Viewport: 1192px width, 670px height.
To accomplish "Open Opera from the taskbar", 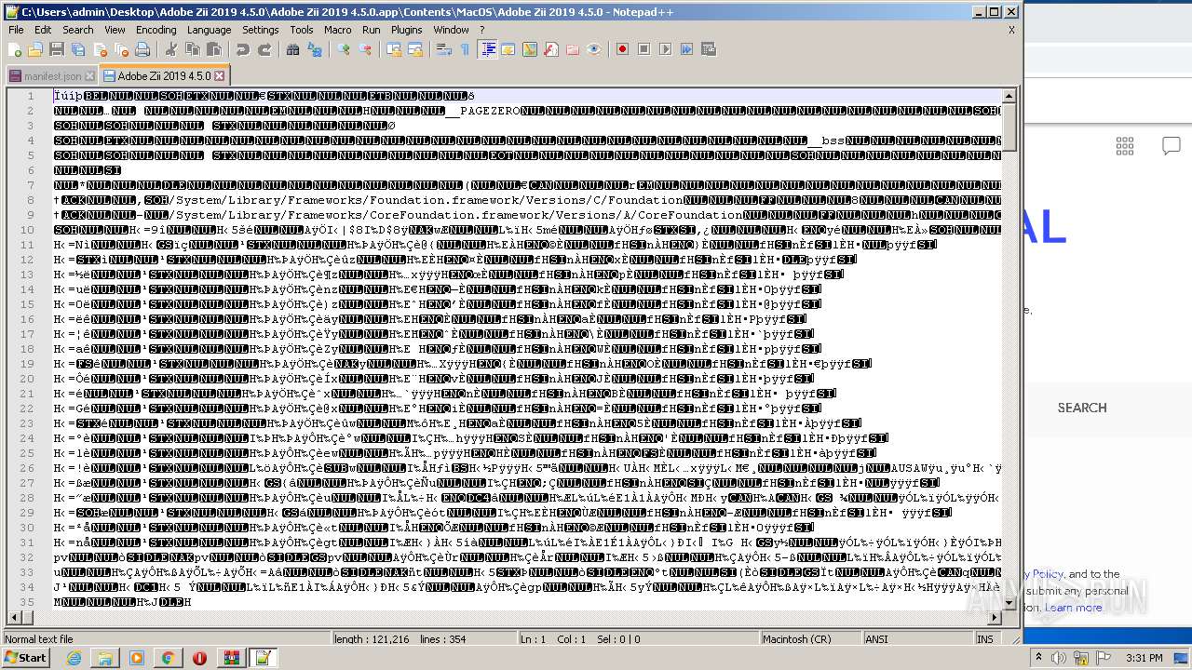I will click(199, 658).
